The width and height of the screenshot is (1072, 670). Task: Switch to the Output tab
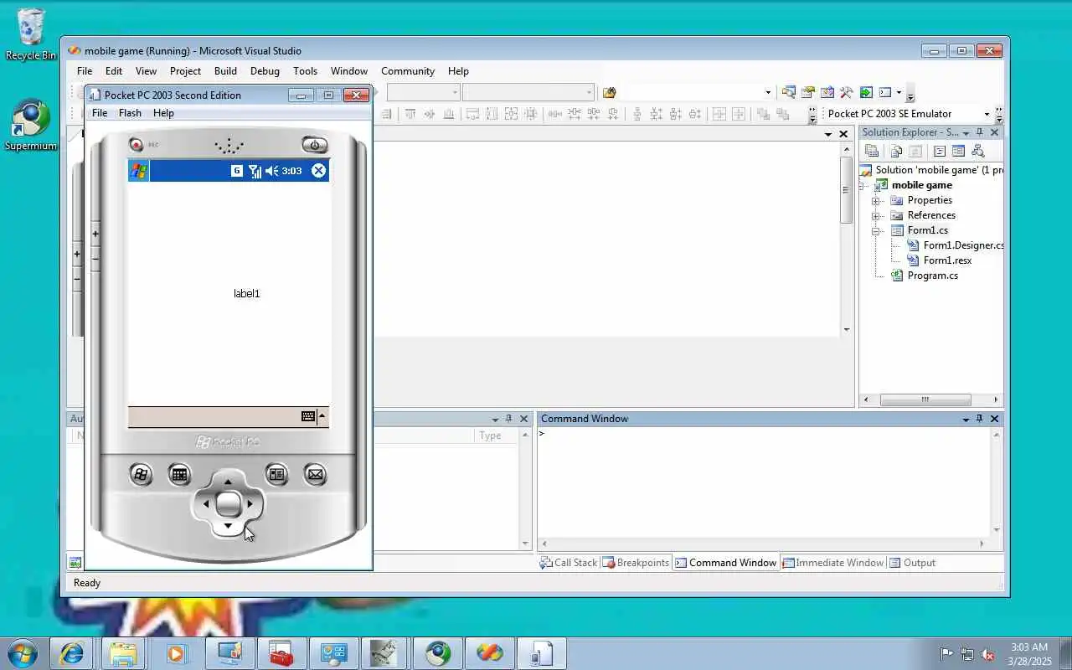coord(912,563)
